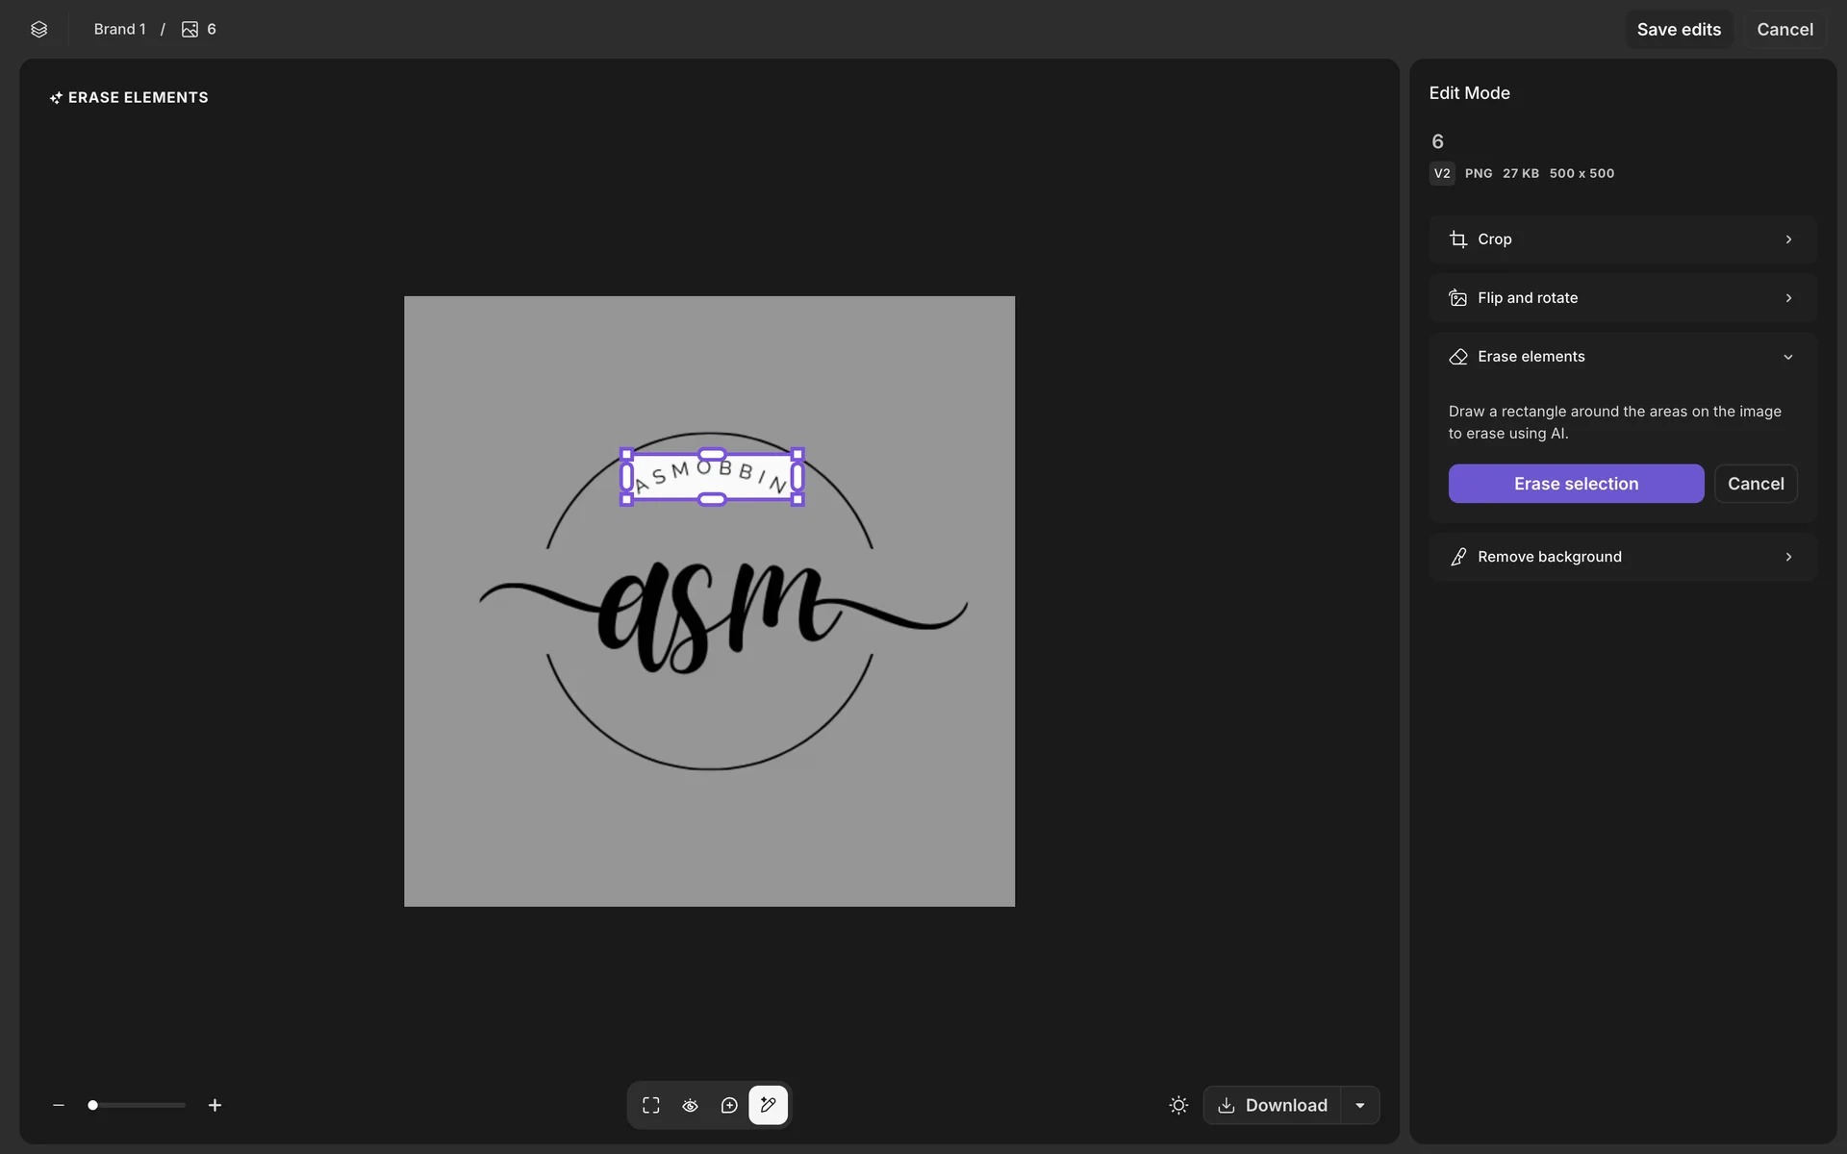Toggle canvas brightness with sun icon
This screenshot has height=1154, width=1847.
click(x=1178, y=1105)
